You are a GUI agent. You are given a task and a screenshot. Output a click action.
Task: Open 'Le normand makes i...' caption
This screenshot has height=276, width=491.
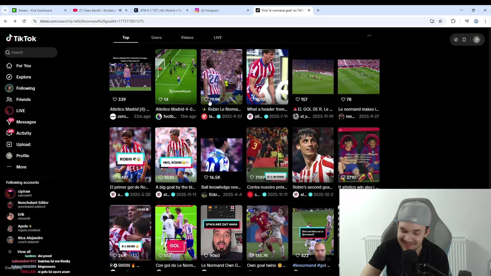tap(358, 109)
